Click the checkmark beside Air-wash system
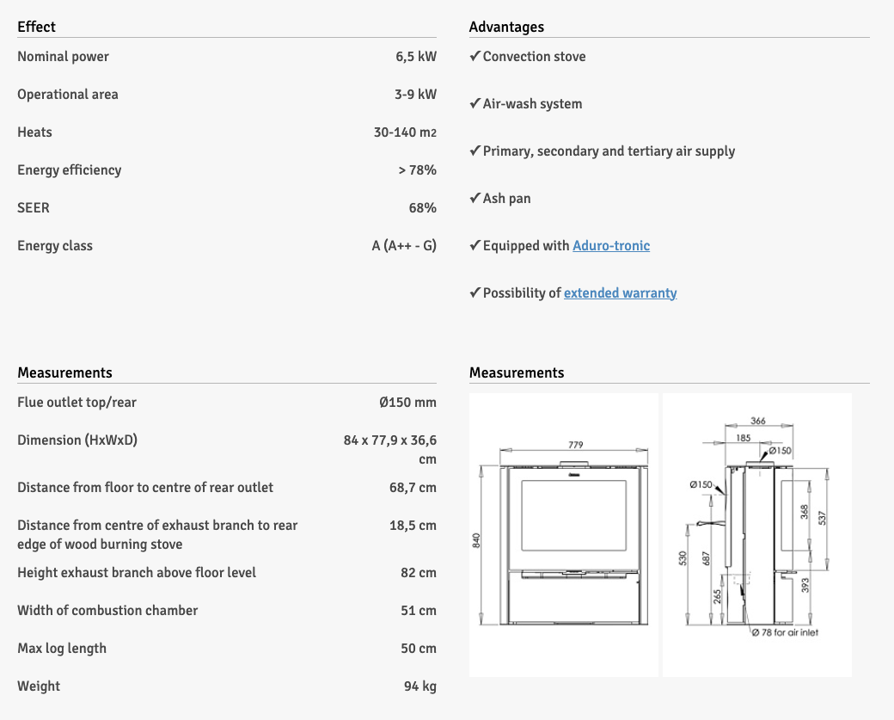This screenshot has width=894, height=720. 475,104
